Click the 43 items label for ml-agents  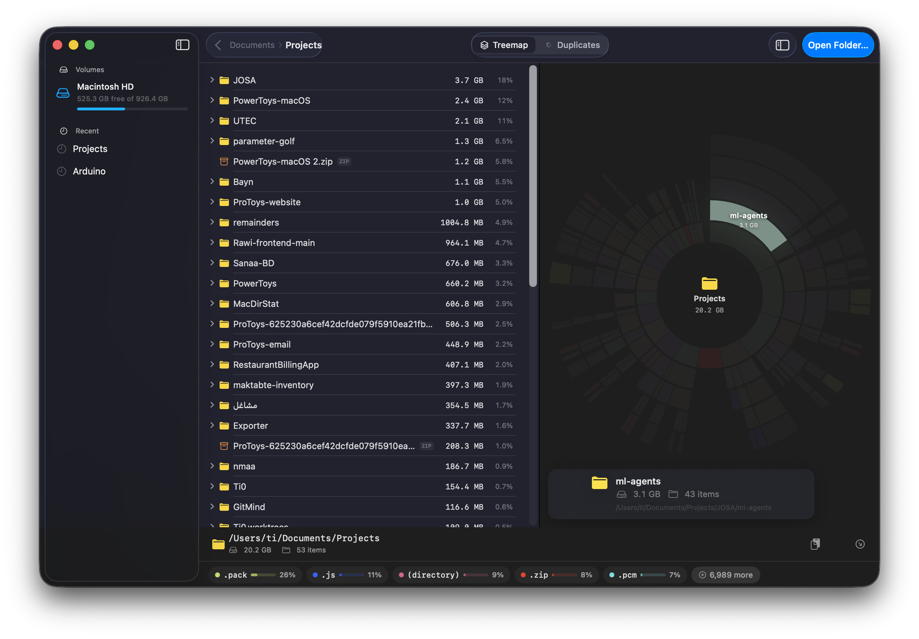[701, 494]
